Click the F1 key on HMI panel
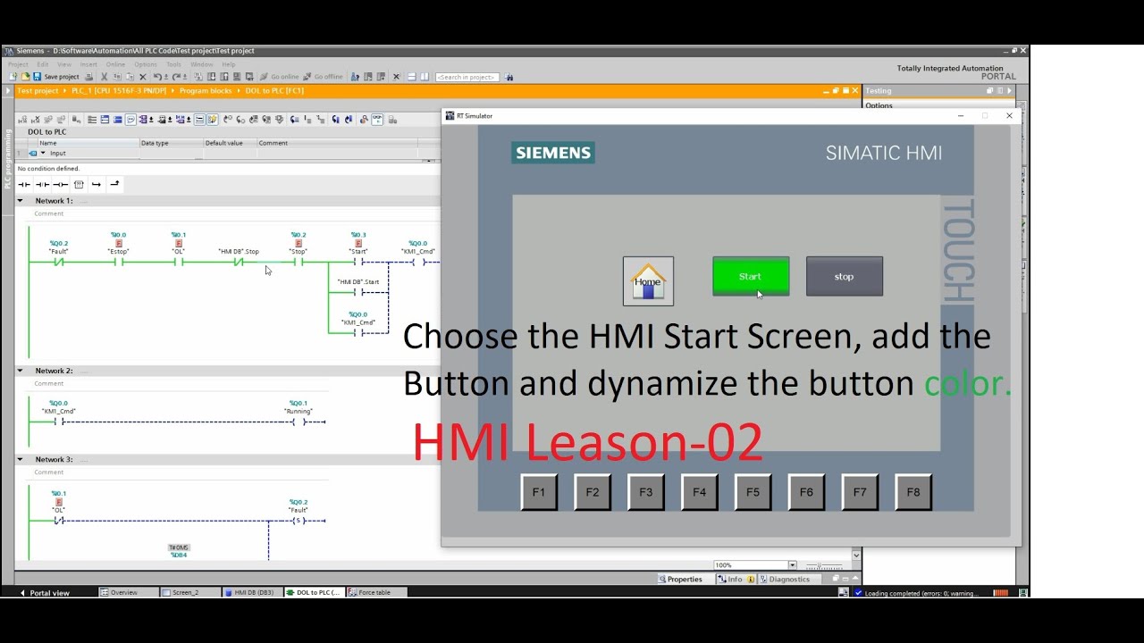This screenshot has height=643, width=1144. [539, 492]
